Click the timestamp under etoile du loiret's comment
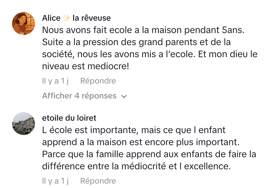The image size is (266, 188). click(x=55, y=181)
